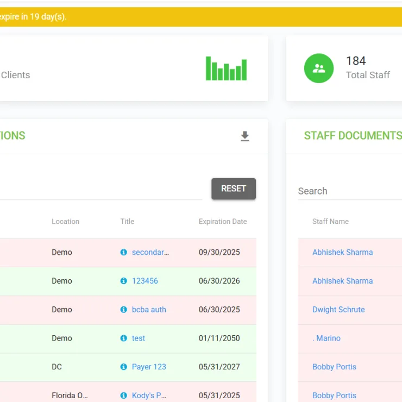
Task: Download the authorizations list via download icon
Action: (x=245, y=136)
